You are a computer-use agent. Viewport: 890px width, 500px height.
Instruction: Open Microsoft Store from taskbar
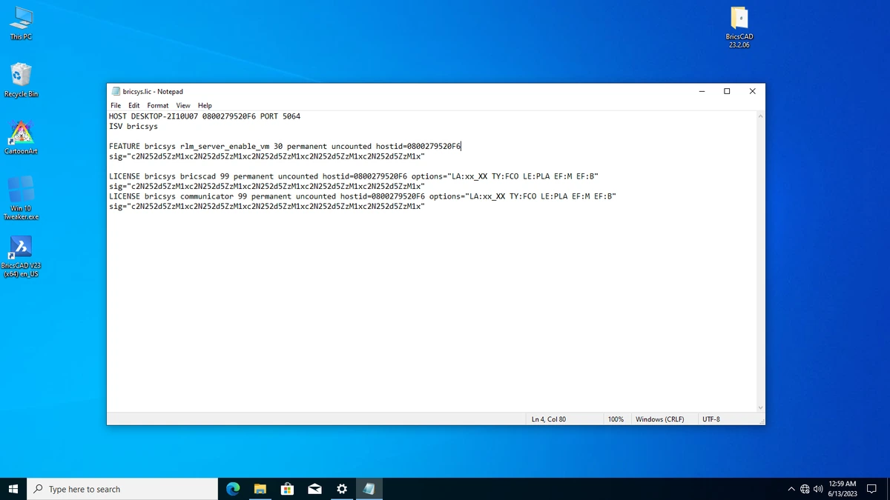click(287, 489)
